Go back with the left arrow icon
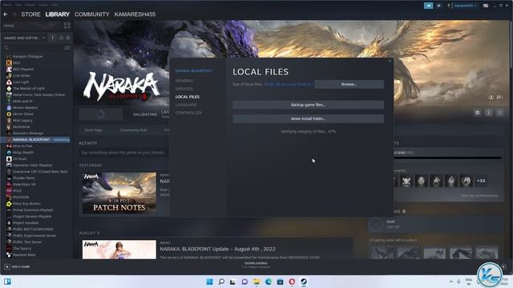 click(x=6, y=14)
